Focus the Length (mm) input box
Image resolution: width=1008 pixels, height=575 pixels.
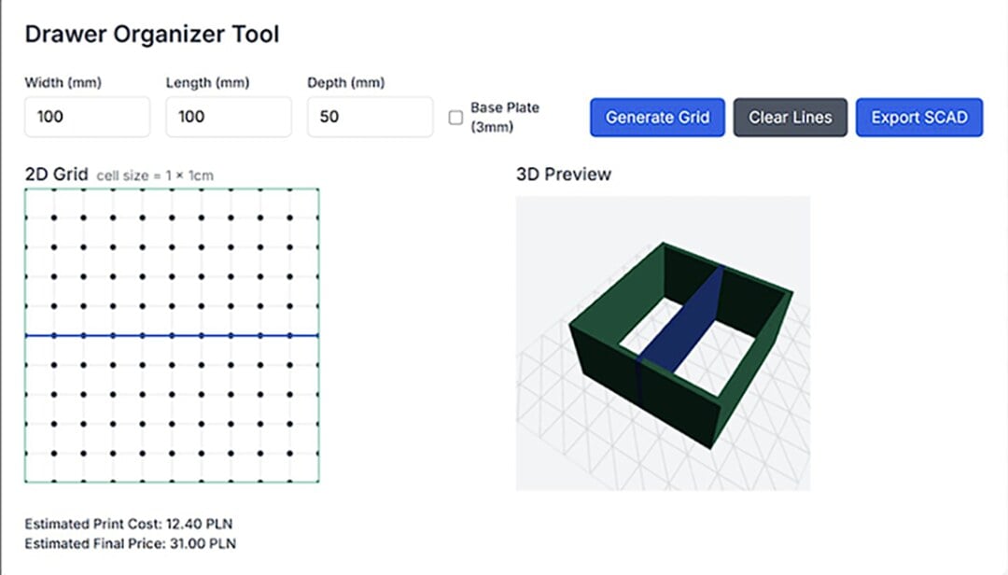(x=229, y=118)
